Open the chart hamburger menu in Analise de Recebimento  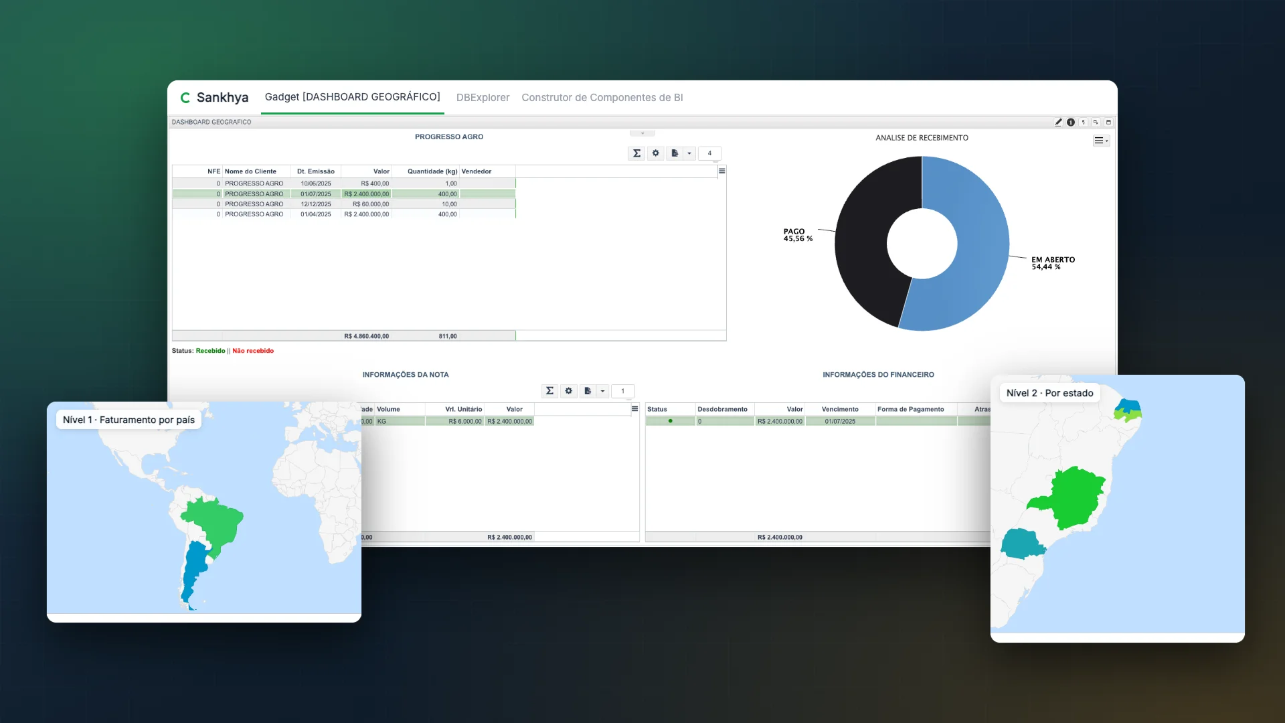(1101, 141)
